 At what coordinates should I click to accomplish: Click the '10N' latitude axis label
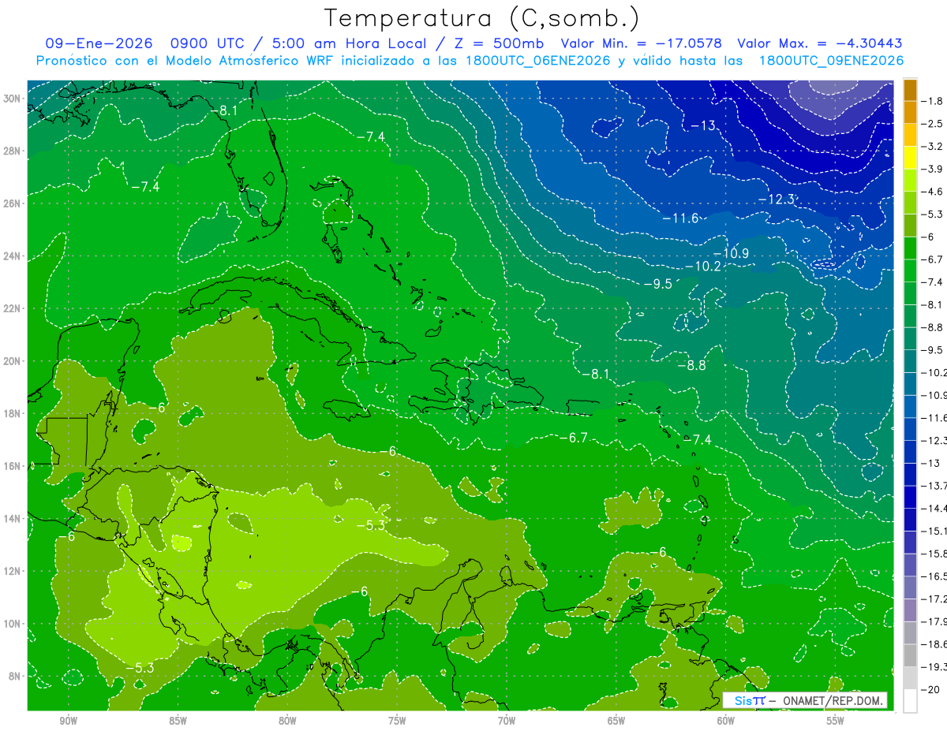(x=13, y=624)
